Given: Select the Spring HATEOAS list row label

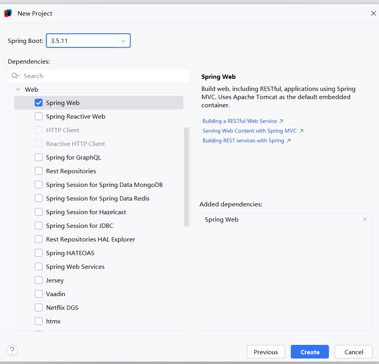Looking at the screenshot, I should pyautogui.click(x=70, y=253).
